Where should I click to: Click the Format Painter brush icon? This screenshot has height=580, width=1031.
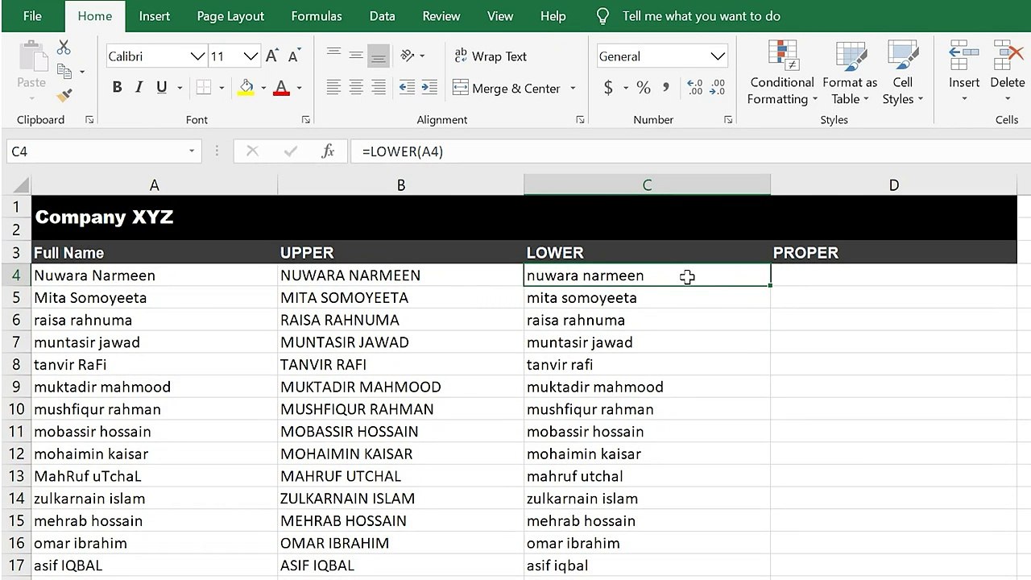click(64, 95)
